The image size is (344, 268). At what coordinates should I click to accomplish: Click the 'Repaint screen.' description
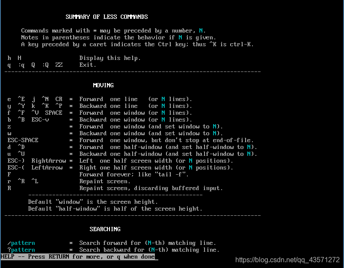(x=105, y=182)
